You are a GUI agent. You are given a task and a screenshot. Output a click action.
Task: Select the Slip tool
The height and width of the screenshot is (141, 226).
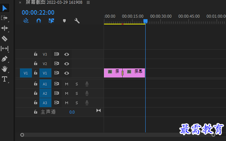click(5, 49)
